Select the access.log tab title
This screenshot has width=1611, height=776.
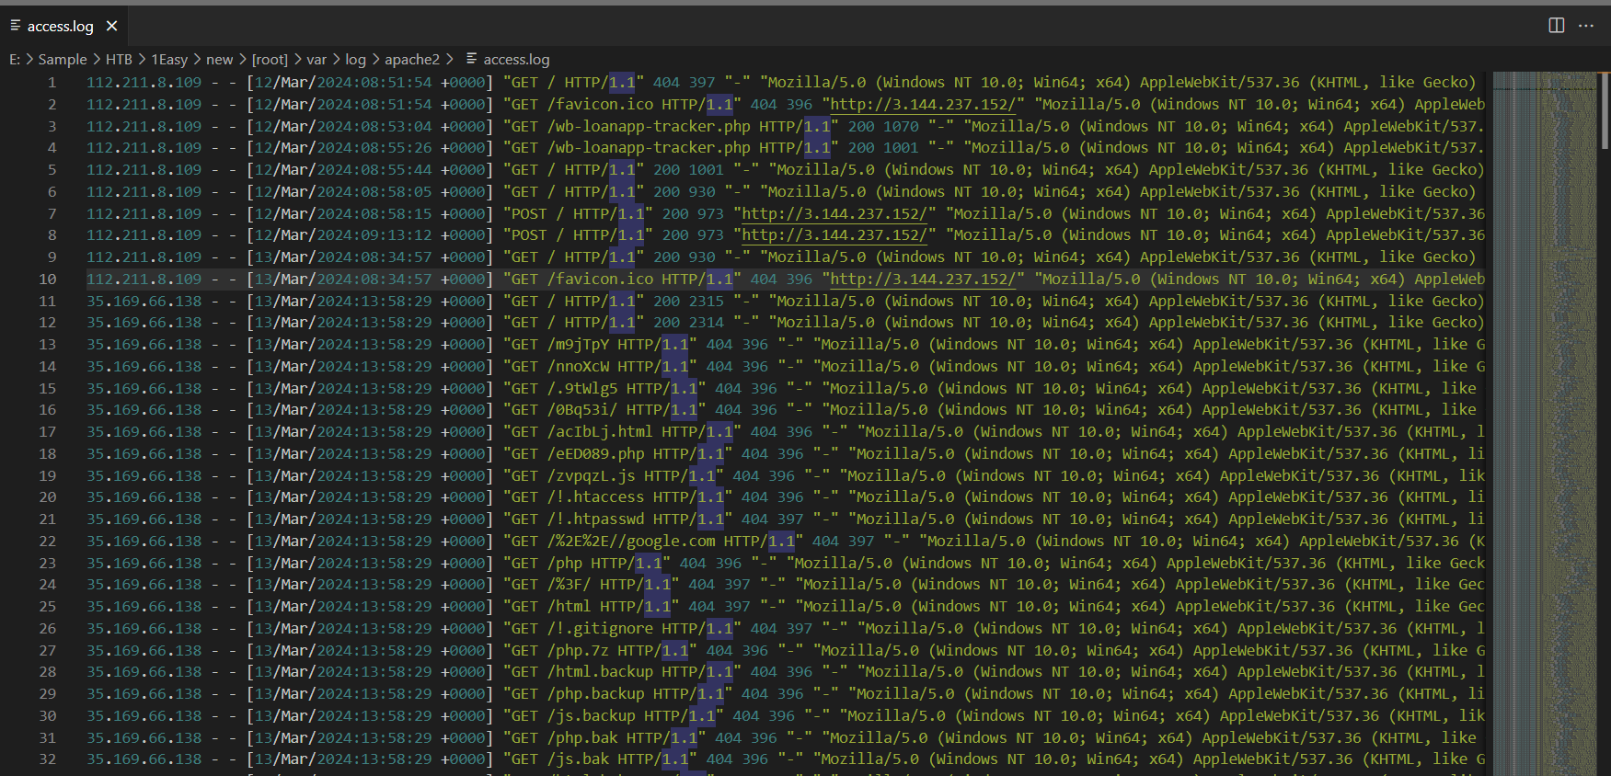(x=60, y=27)
